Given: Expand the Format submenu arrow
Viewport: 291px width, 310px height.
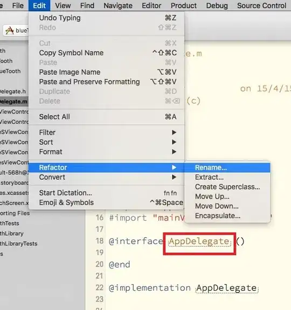Looking at the screenshot, I should (x=174, y=152).
